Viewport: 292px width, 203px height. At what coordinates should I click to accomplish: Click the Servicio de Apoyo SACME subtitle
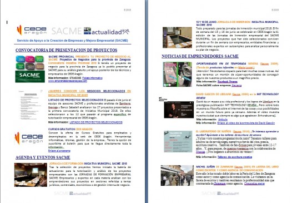72,41
